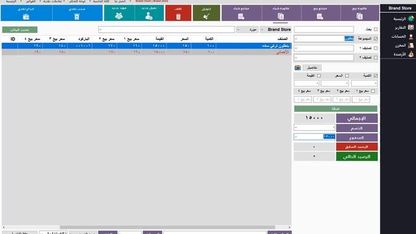Click the green add (اضافة) button
This screenshot has height=234, width=416.
pyautogui.click(x=335, y=109)
